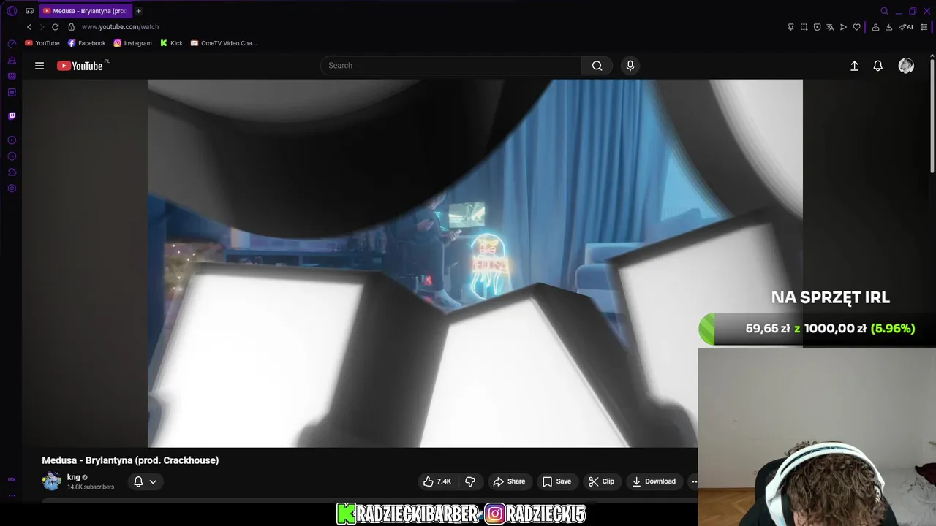Open more actions three-dot menu
The height and width of the screenshot is (526, 936).
693,481
